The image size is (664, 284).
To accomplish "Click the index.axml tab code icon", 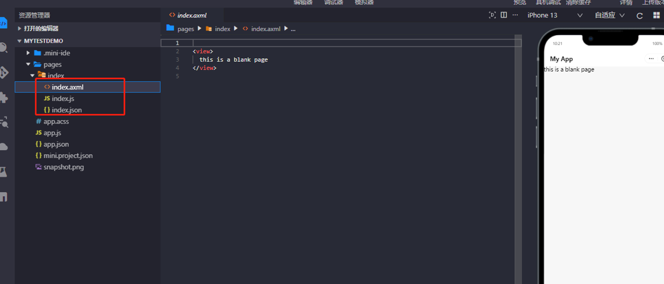I will point(172,15).
